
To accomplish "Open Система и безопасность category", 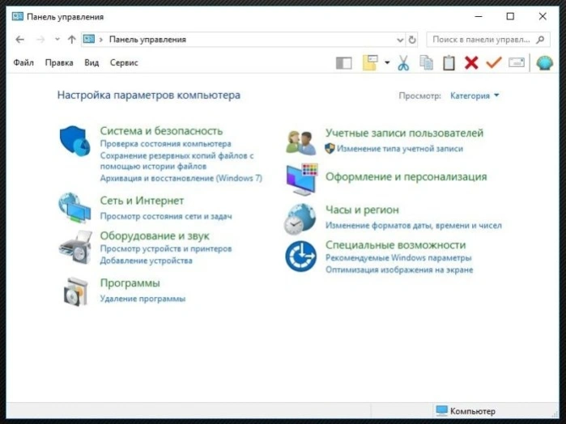I will (161, 130).
